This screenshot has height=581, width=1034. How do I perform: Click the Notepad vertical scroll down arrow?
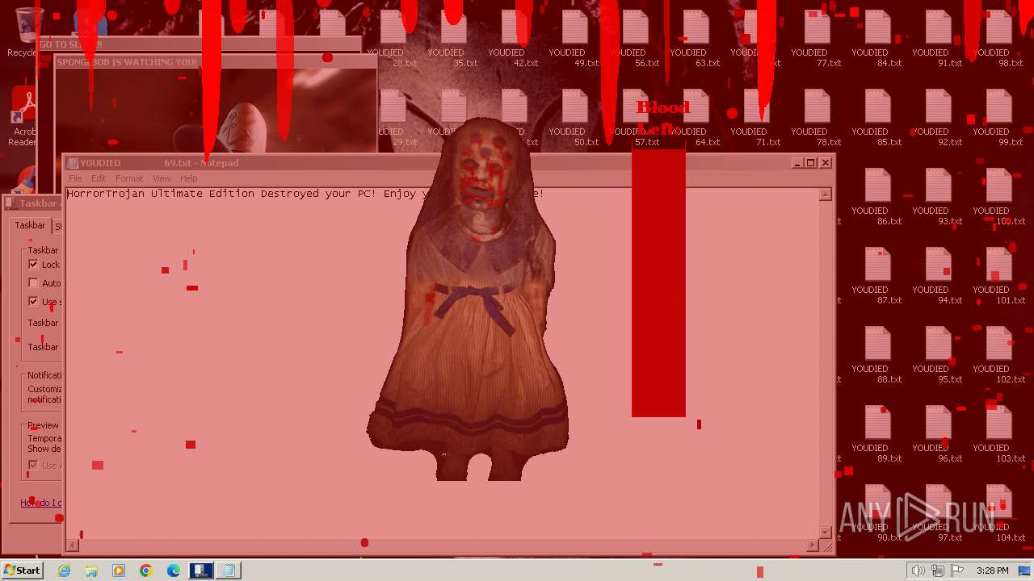826,533
